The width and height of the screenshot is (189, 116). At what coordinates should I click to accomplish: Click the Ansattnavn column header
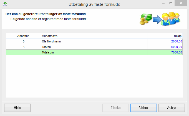(94, 36)
